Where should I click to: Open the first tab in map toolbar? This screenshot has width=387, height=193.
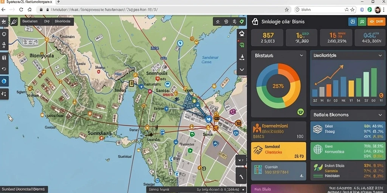click(x=30, y=21)
